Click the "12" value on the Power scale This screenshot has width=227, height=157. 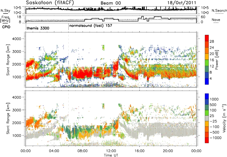212,66
